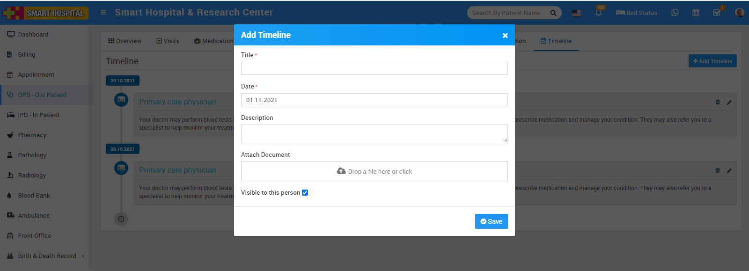This screenshot has height=271, width=749.
Task: Go to Blood Bank module
Action: 33,195
